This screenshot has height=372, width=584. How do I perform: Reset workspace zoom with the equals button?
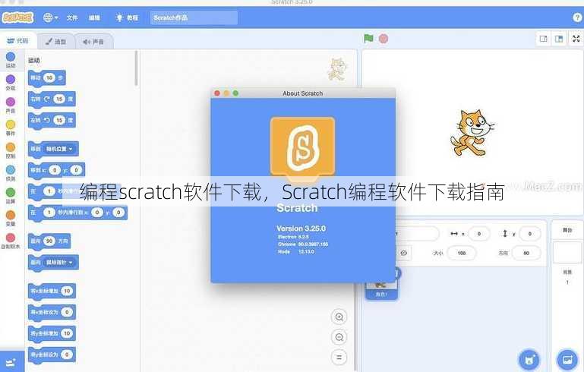(x=339, y=357)
